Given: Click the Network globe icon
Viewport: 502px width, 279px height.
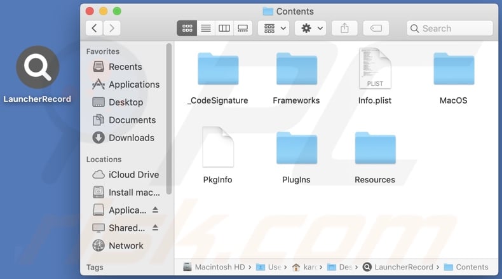Looking at the screenshot, I should [98, 245].
